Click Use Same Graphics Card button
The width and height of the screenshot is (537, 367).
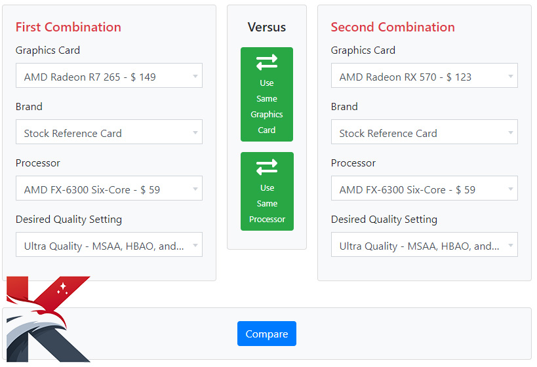[267, 94]
